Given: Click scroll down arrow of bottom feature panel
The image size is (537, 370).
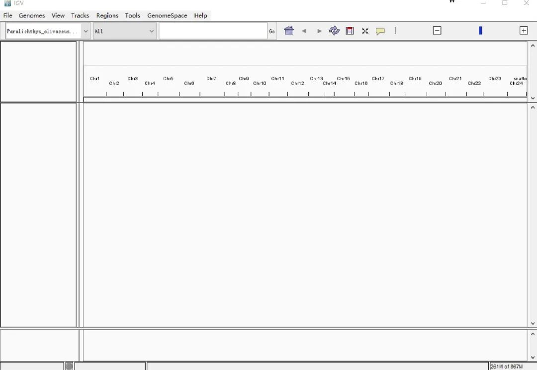Looking at the screenshot, I should pyautogui.click(x=533, y=358).
